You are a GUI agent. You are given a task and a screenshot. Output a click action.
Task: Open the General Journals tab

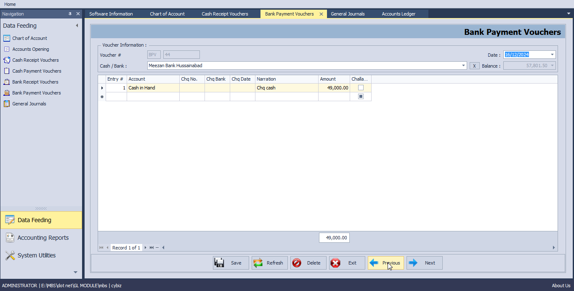348,14
